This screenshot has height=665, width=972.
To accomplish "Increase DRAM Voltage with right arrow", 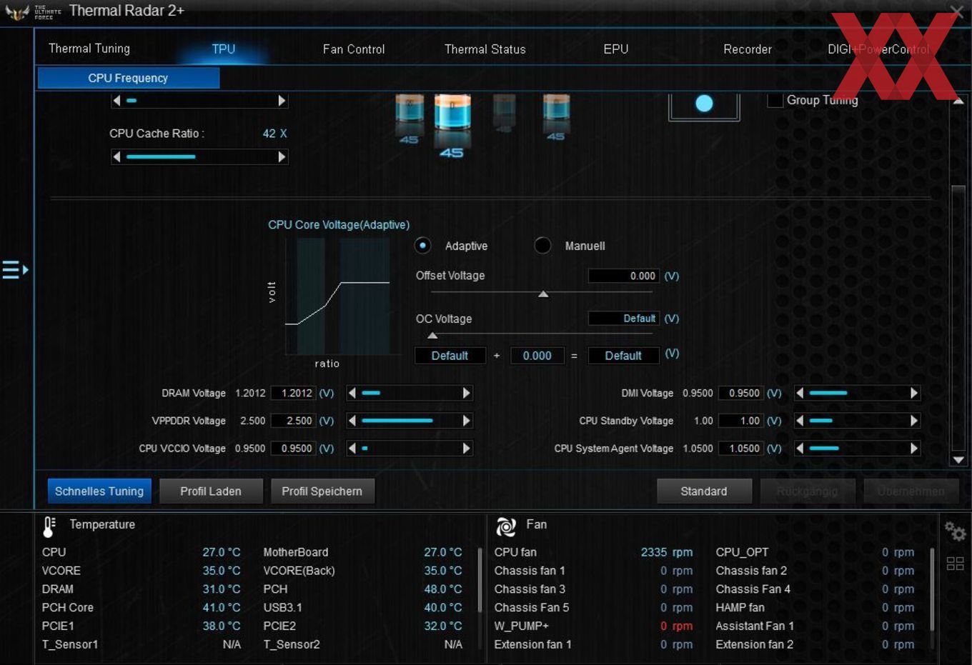I will point(467,393).
